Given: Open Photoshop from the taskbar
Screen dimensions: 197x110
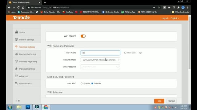Looking at the screenshot, I should click(x=28, y=107).
